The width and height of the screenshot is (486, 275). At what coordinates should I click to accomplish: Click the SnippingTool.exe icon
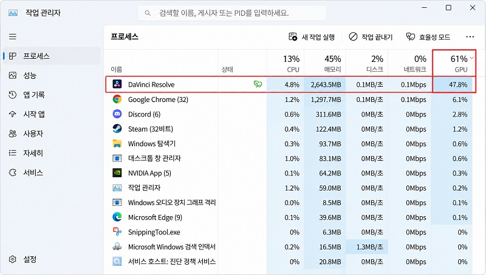tap(117, 232)
